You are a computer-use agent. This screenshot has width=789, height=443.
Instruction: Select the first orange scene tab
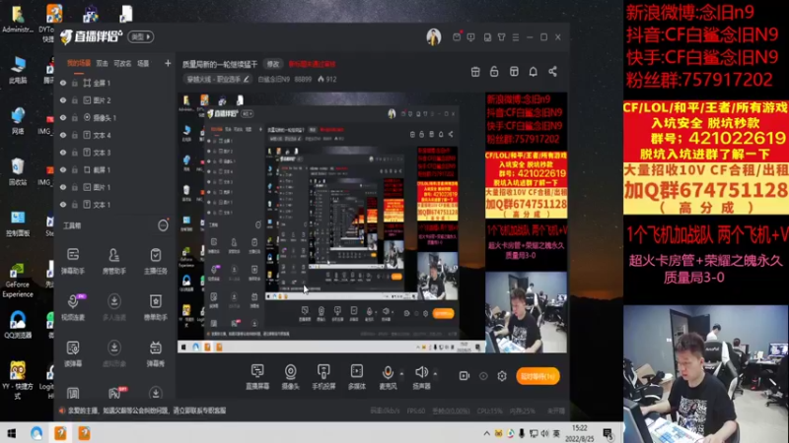tap(79, 63)
